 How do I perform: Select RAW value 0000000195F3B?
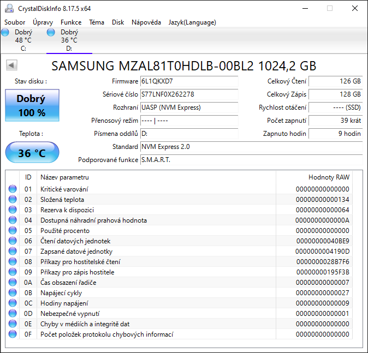pos(323,272)
